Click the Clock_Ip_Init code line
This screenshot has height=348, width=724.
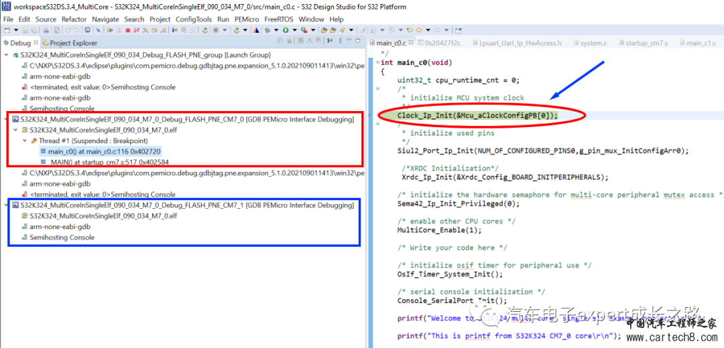click(x=477, y=115)
